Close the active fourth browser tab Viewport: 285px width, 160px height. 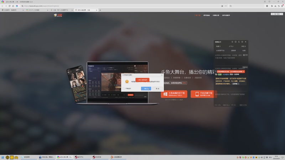coord(97,10)
